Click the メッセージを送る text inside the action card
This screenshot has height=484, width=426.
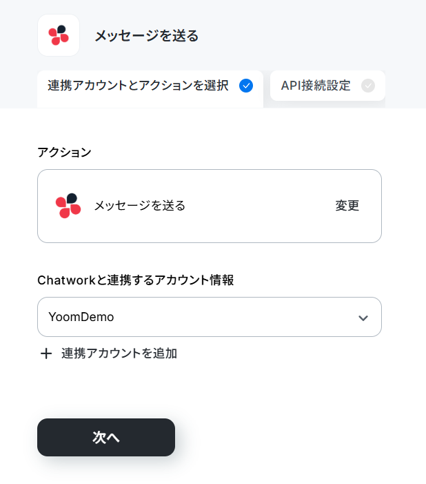click(x=140, y=206)
